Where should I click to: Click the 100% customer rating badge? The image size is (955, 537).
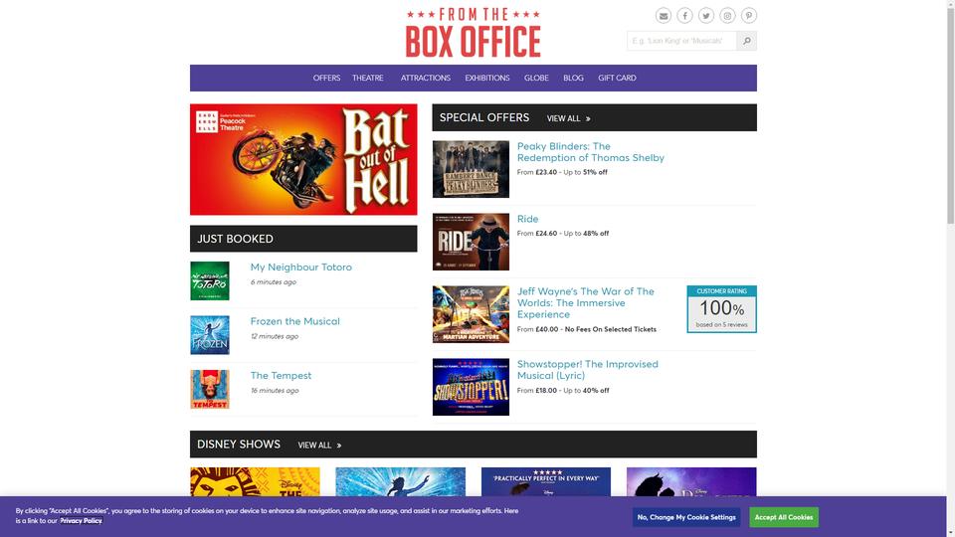coord(722,309)
